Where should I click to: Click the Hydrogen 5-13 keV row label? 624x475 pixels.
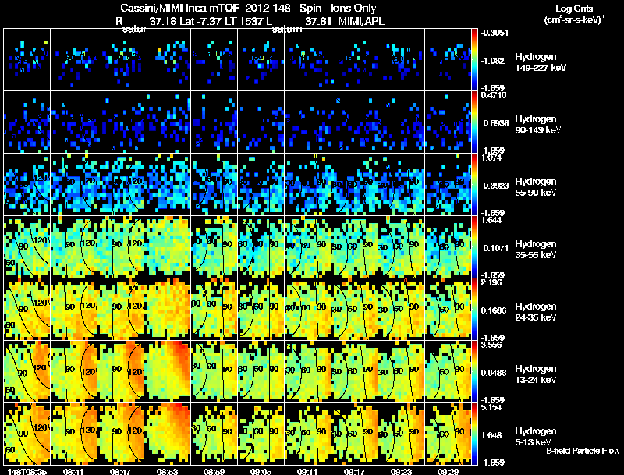(536, 437)
